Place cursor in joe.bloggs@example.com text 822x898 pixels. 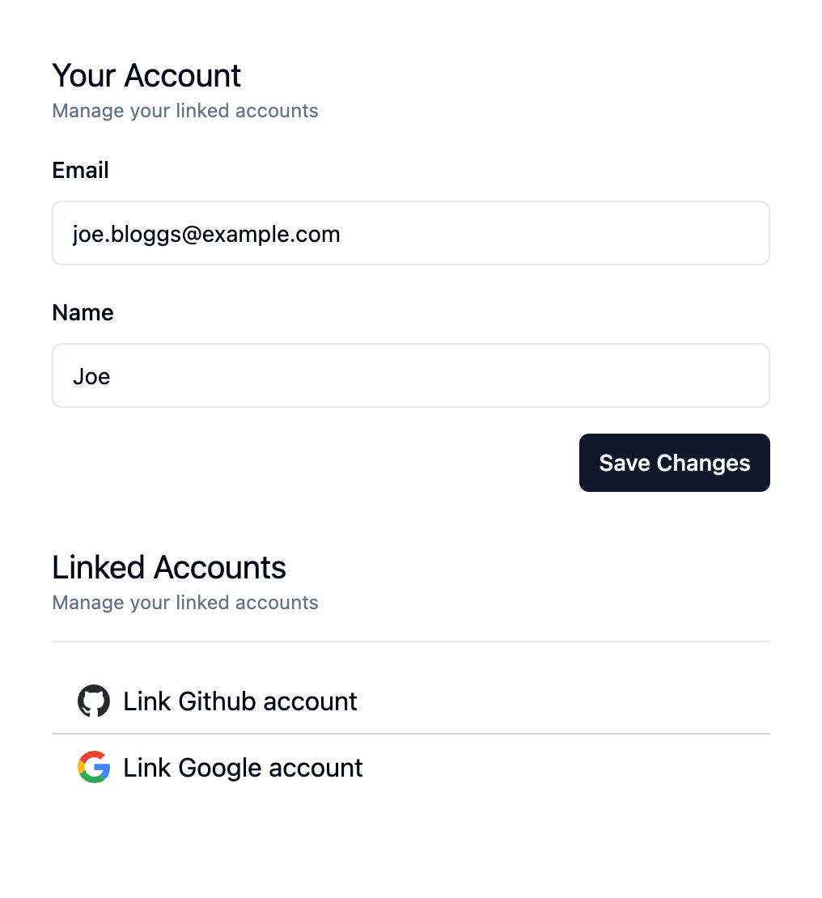click(x=206, y=235)
